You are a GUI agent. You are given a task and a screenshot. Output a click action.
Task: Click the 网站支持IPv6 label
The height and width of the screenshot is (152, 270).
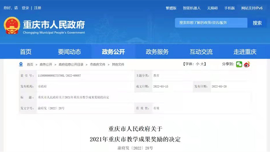tap(252, 8)
